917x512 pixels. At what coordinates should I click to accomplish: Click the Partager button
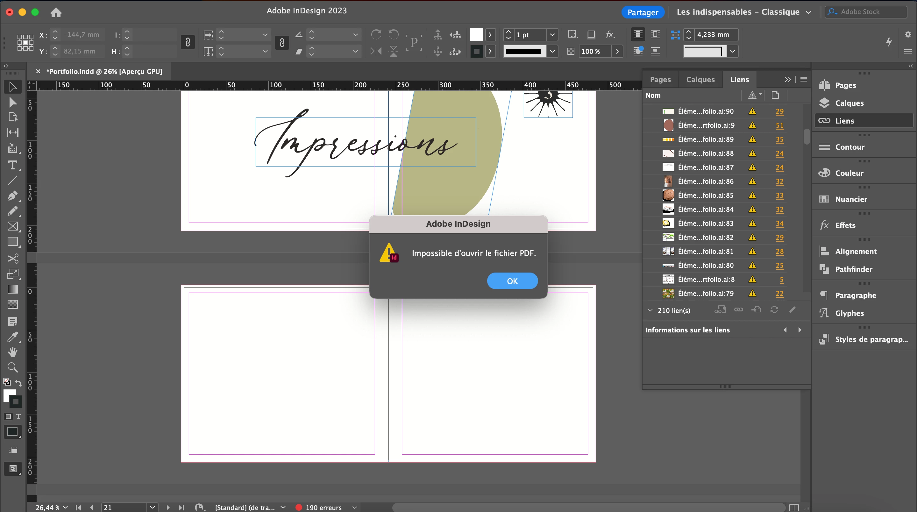(x=642, y=12)
